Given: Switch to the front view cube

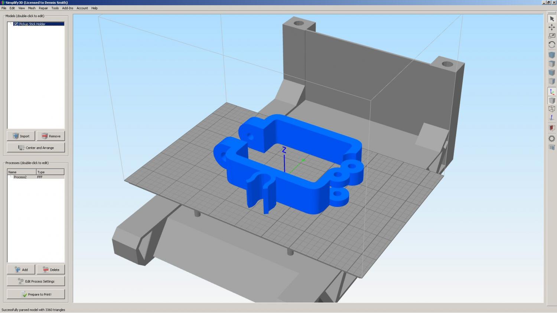Looking at the screenshot, I should [552, 72].
